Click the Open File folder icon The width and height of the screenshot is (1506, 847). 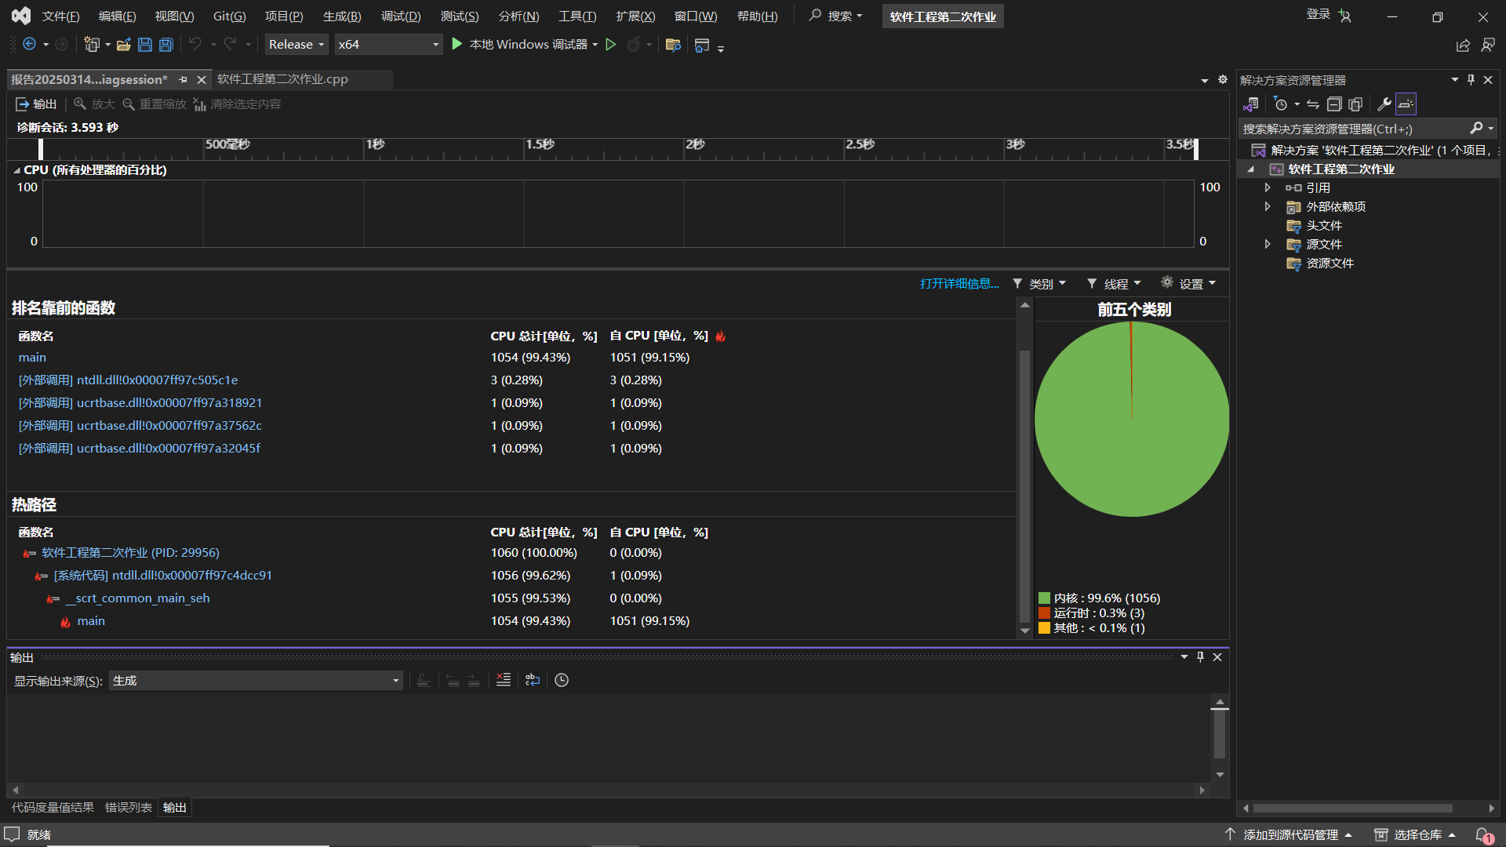click(x=123, y=45)
